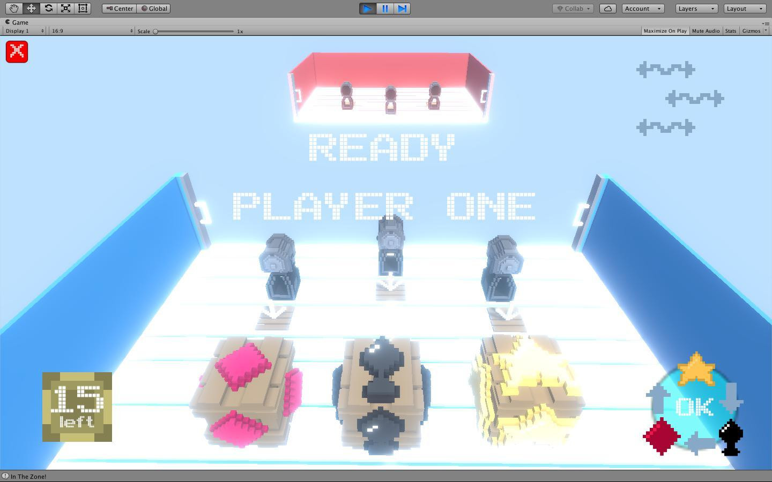Viewport: 772px width, 482px height.
Task: Toggle Maximize On Play
Action: [665, 31]
